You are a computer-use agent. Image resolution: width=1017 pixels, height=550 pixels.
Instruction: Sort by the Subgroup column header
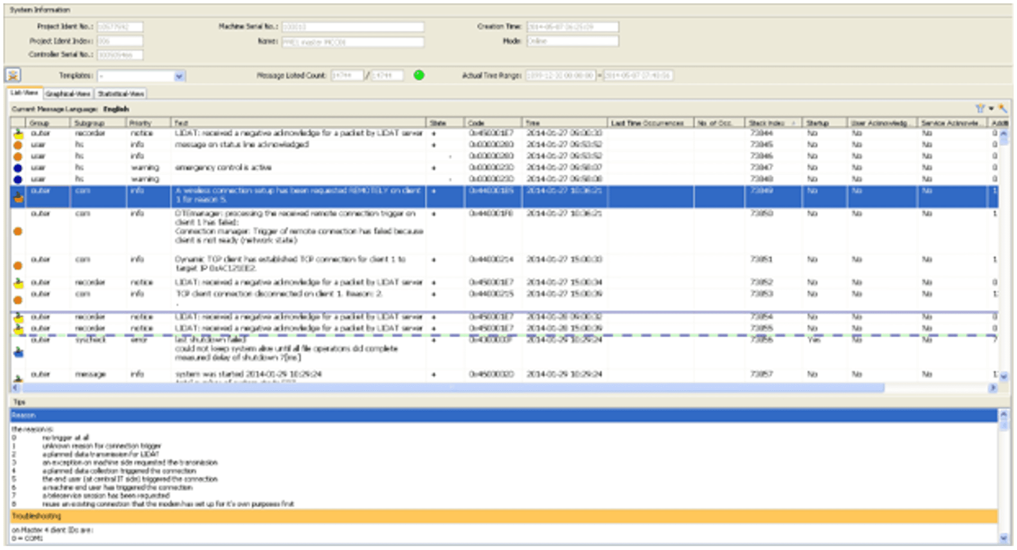[x=98, y=123]
